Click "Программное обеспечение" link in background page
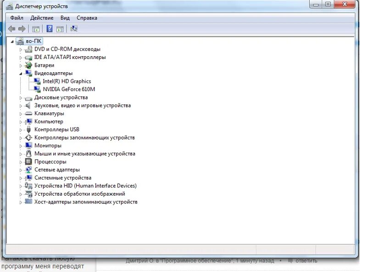367x272 pixels. pyautogui.click(x=197, y=261)
